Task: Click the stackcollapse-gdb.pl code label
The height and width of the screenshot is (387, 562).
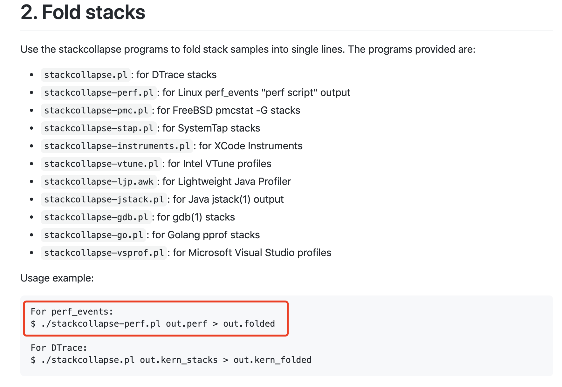Action: tap(96, 217)
